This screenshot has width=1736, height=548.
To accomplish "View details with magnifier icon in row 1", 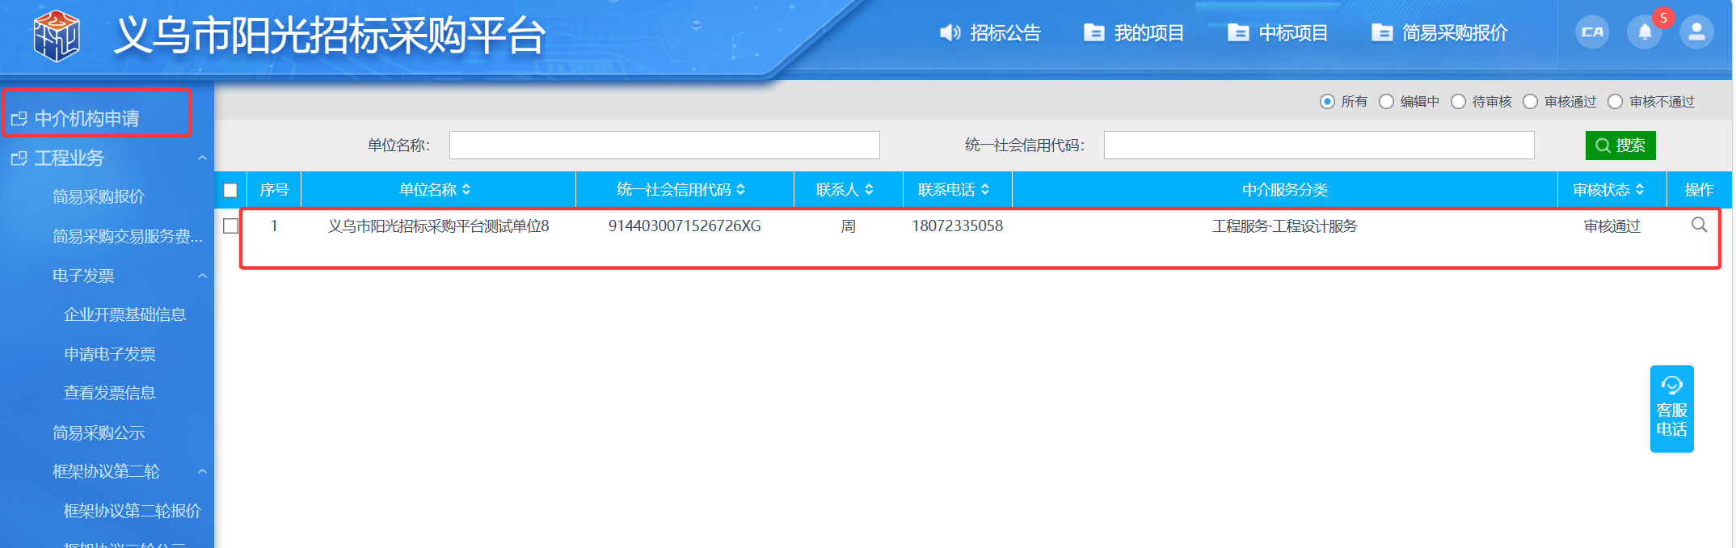I will [1699, 225].
